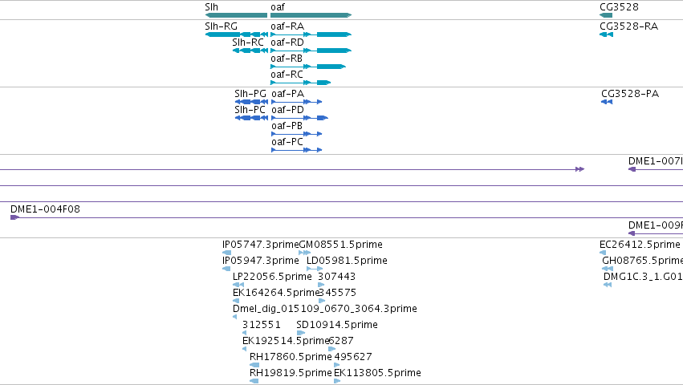This screenshot has width=683, height=385.
Task: Select EST GH08765.5prime
Action: (608, 269)
